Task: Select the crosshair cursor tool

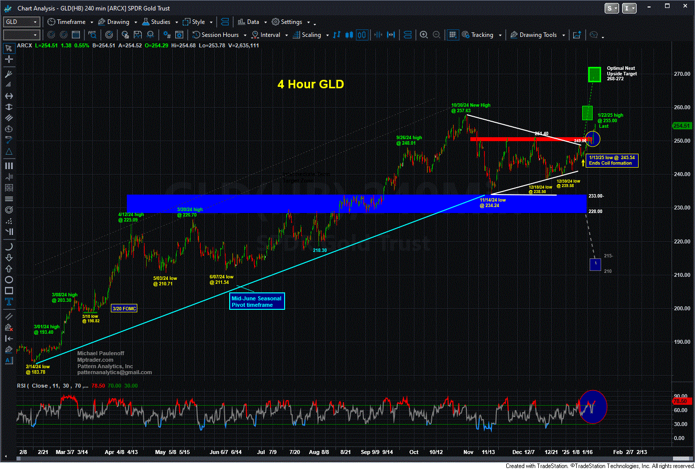Action: pyautogui.click(x=8, y=59)
